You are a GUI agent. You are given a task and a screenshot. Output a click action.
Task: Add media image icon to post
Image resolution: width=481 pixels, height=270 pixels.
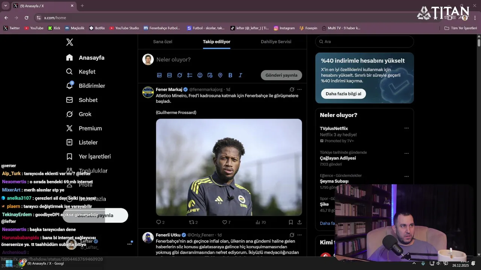coord(159,75)
